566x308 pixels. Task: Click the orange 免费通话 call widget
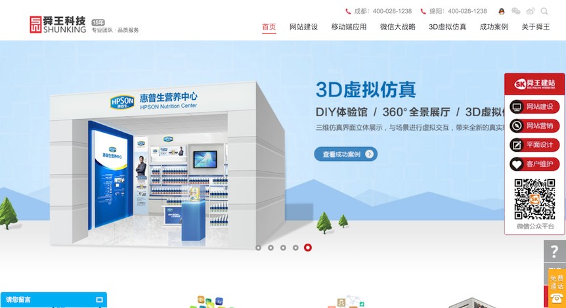557,289
